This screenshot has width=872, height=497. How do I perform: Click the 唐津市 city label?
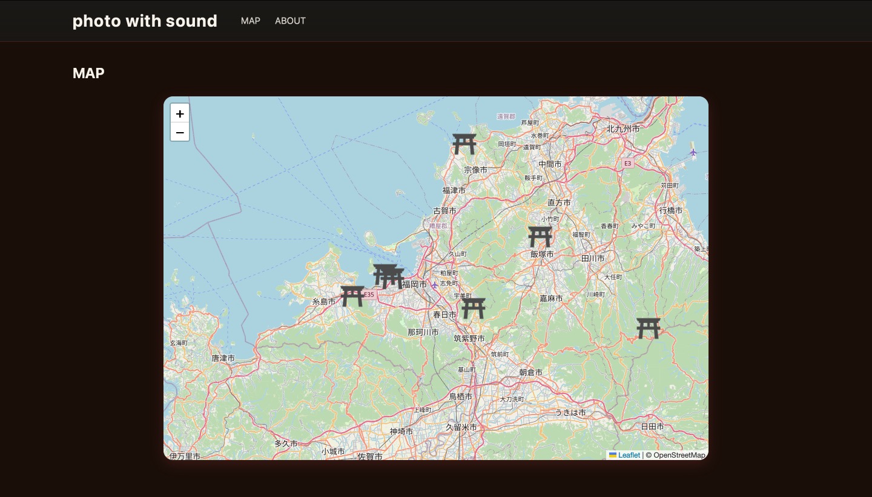pos(223,358)
